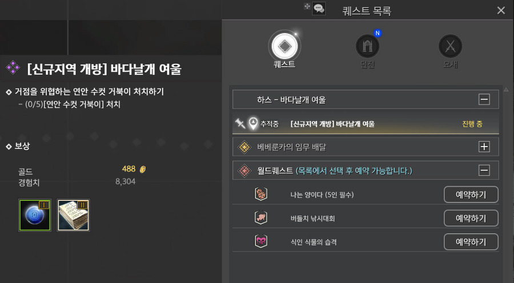Collapse the 월드퀘스트 section
The image size is (514, 283).
point(484,171)
